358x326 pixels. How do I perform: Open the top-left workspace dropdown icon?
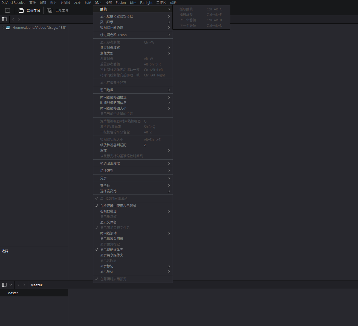[x=8, y=10]
